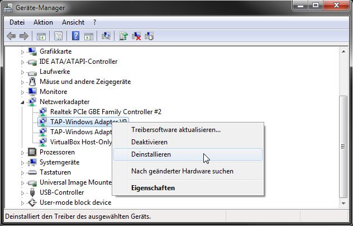
Task: Select the User-mode block device icon
Action: coord(32,203)
